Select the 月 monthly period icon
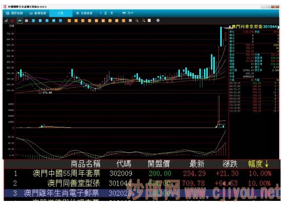This screenshot has height=203, width=282. [x=47, y=21]
